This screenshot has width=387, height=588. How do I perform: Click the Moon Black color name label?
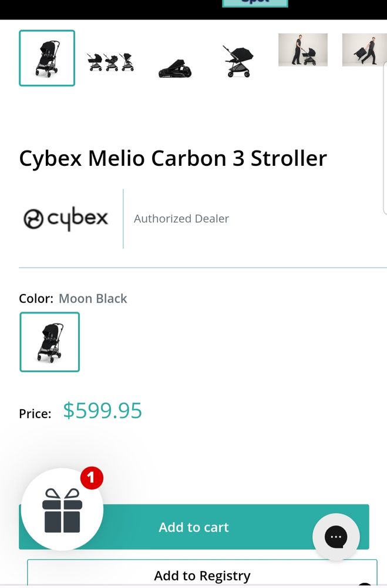(x=93, y=299)
